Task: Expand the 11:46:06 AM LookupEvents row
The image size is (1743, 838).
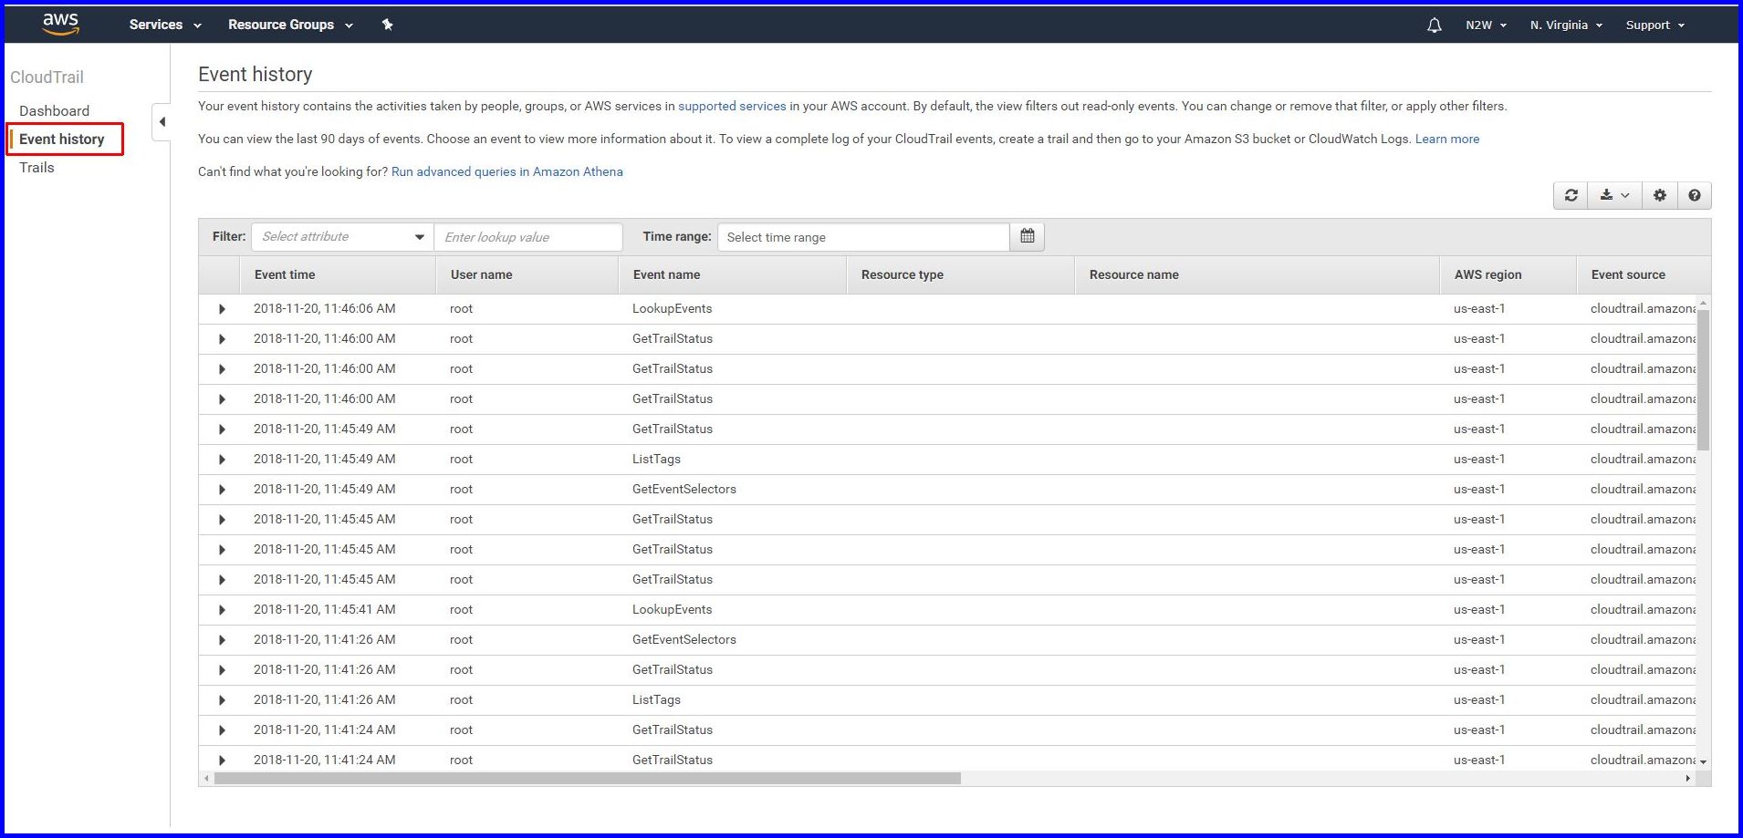Action: click(222, 309)
